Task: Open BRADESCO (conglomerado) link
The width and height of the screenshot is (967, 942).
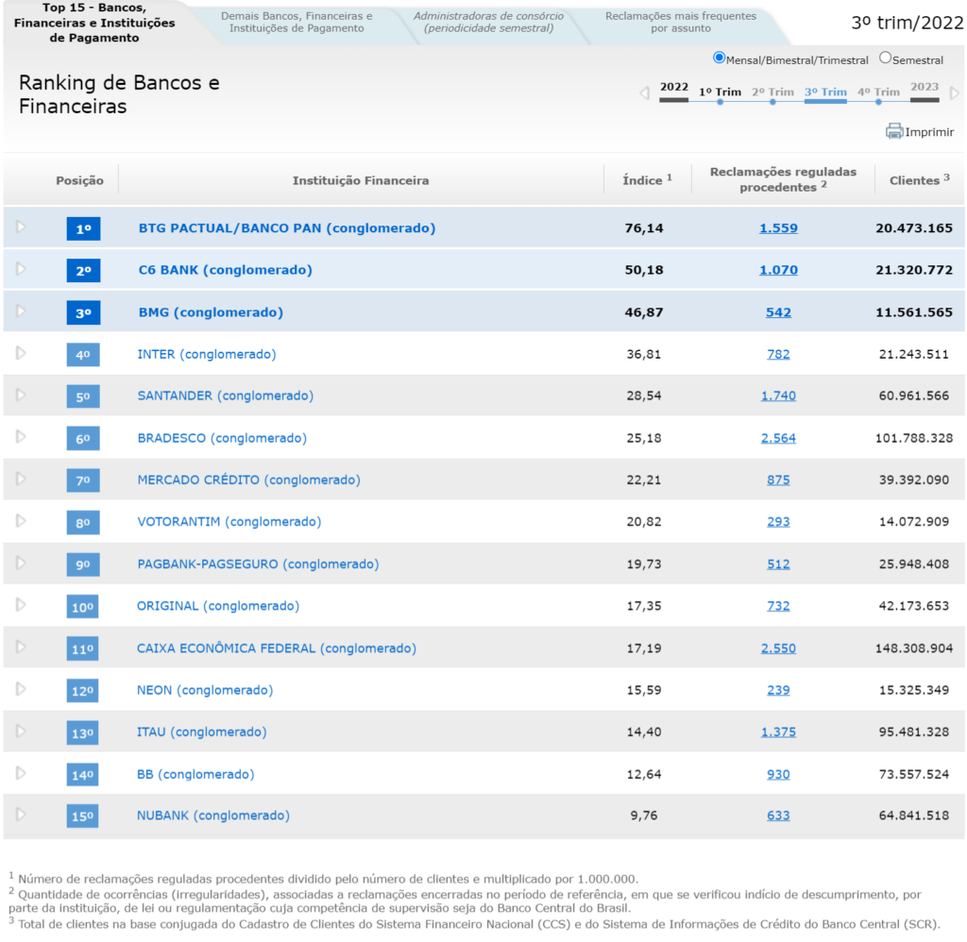Action: pyautogui.click(x=222, y=438)
